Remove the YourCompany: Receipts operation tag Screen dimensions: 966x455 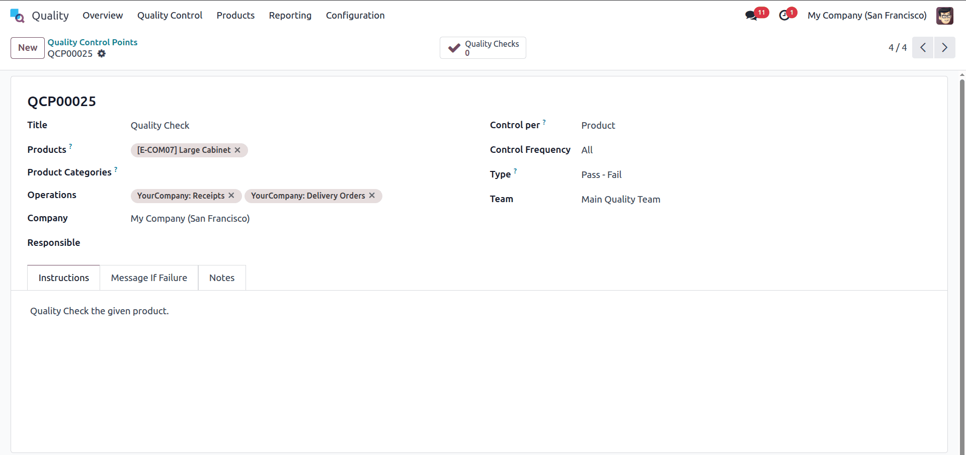(x=231, y=196)
